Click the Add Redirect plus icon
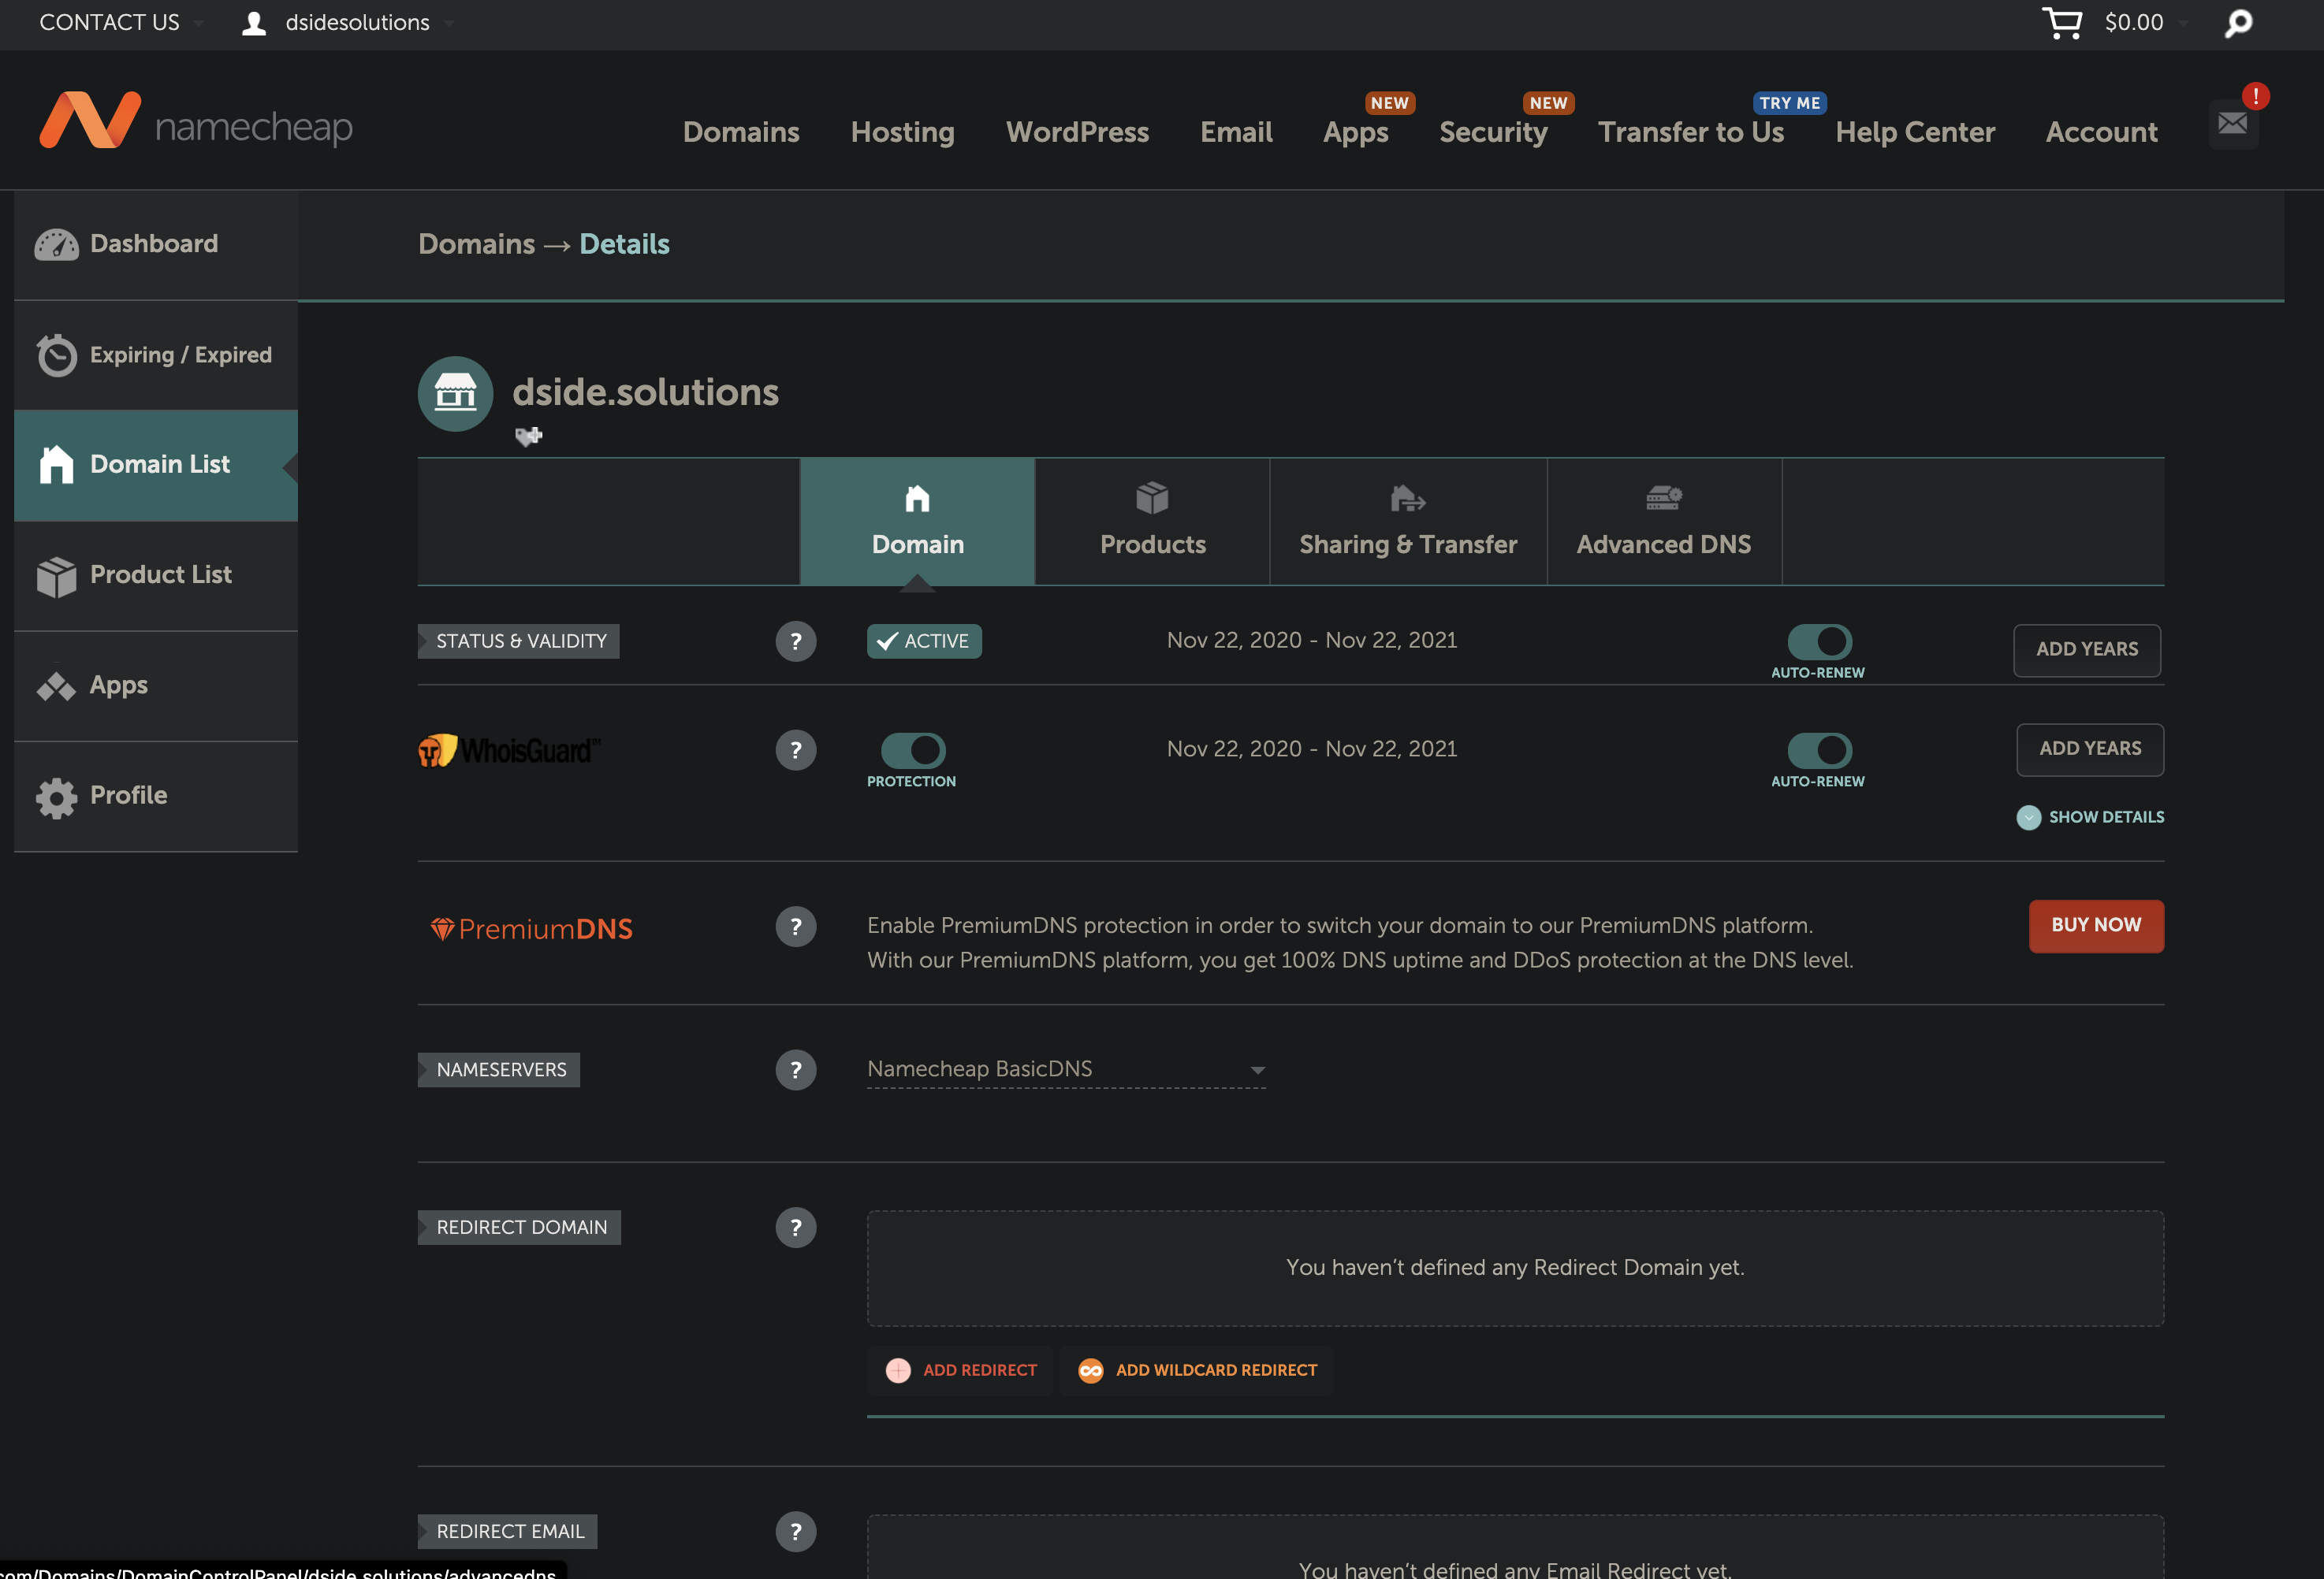This screenshot has width=2324, height=1579. point(898,1370)
